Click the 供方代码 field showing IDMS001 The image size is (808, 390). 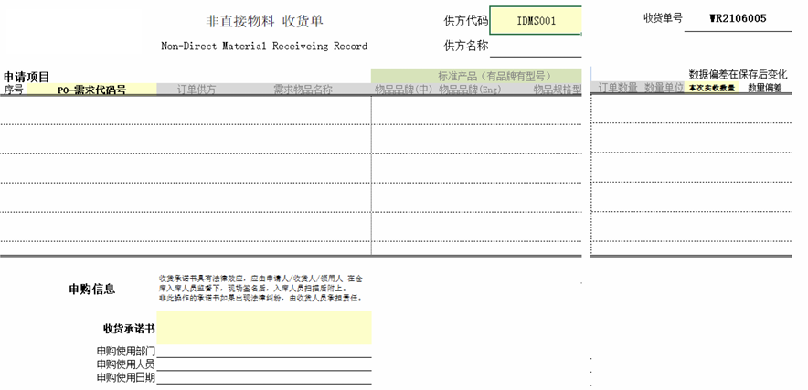coord(536,19)
